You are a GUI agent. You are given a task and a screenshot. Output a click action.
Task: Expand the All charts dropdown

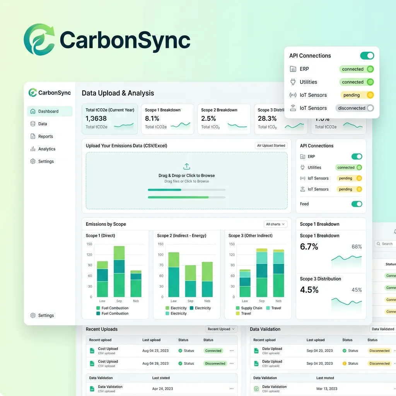275,224
